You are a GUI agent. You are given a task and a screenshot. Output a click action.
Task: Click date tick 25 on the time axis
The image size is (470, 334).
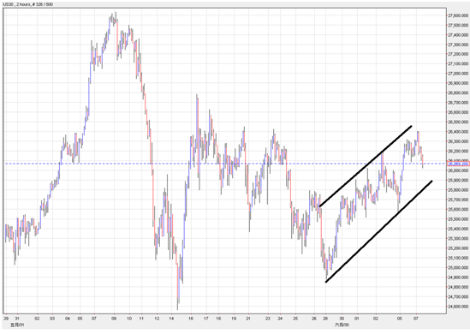coord(295,319)
